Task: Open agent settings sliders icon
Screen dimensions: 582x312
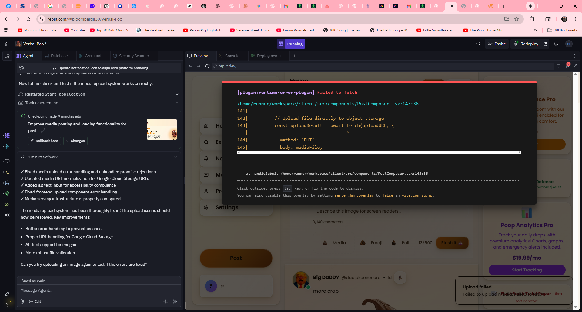Action: coord(166,301)
